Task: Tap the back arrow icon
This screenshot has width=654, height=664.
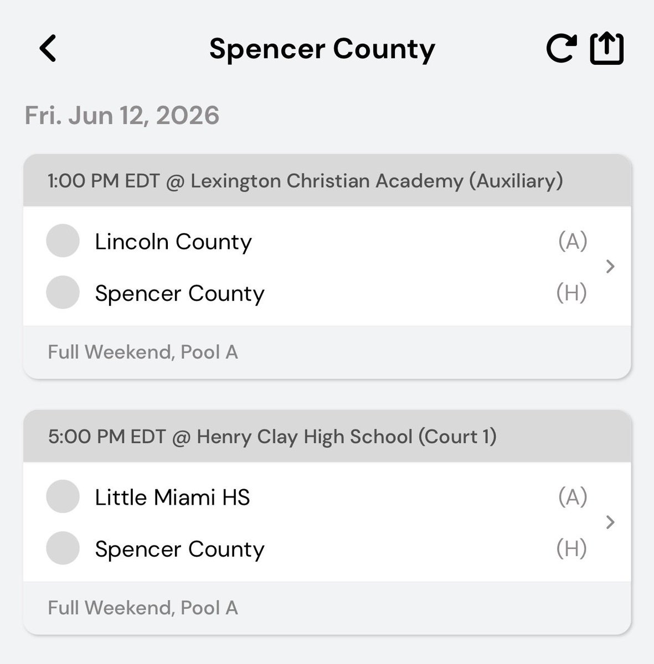Action: [48, 48]
